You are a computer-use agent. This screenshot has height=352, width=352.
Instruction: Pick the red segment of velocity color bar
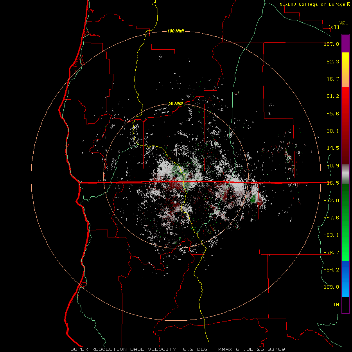tap(345, 125)
